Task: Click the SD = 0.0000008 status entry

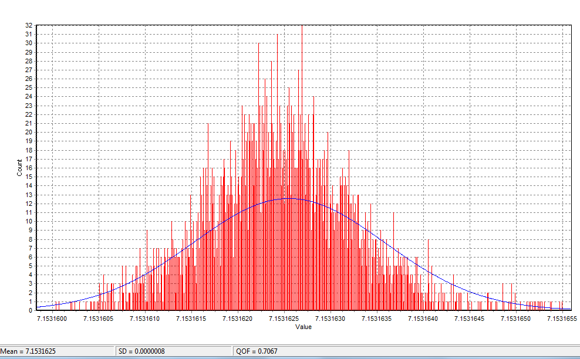Action: (x=141, y=351)
